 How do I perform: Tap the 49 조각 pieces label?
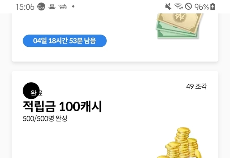(197, 86)
